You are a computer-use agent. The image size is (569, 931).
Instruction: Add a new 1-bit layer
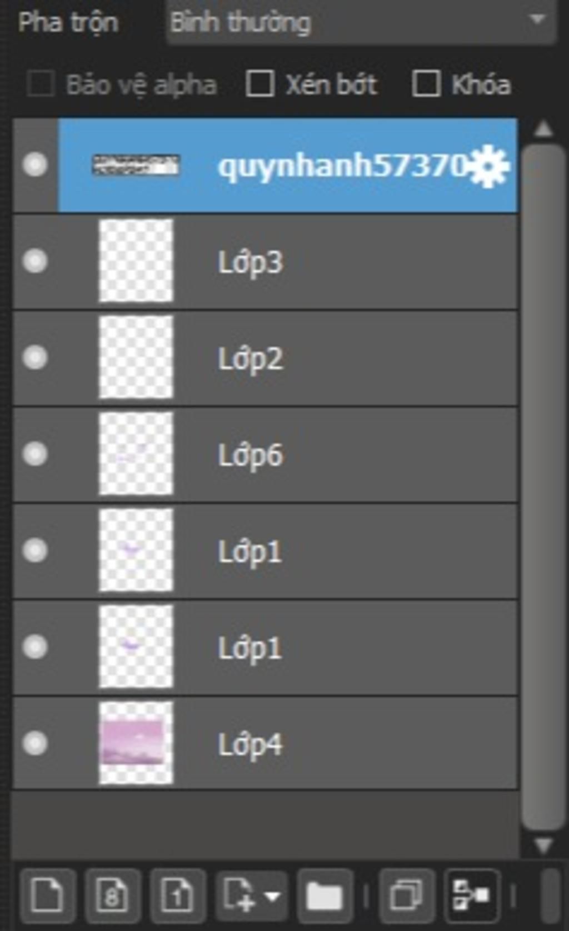[x=178, y=895]
